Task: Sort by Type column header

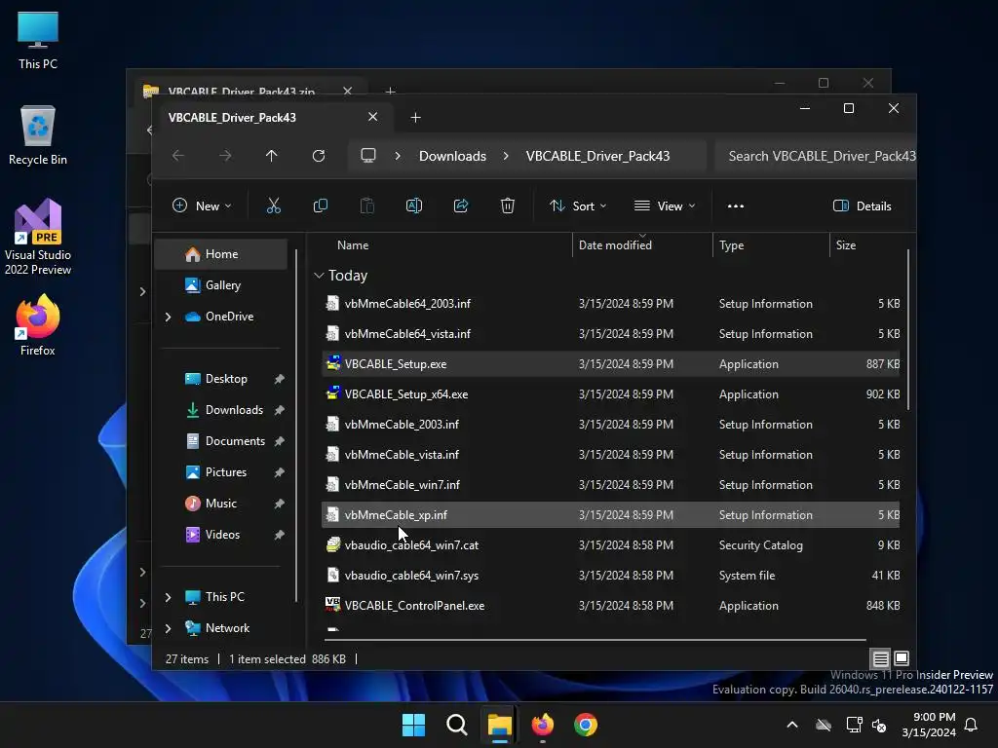Action: coord(771,244)
